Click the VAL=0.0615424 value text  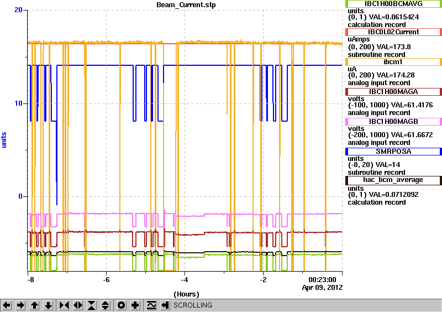point(394,17)
